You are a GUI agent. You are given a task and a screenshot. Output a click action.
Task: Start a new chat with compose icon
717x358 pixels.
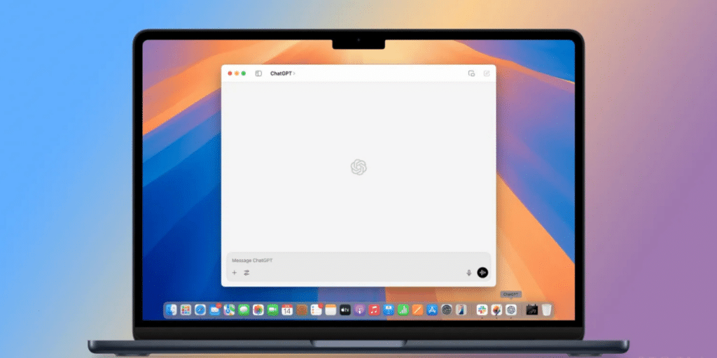coord(487,73)
